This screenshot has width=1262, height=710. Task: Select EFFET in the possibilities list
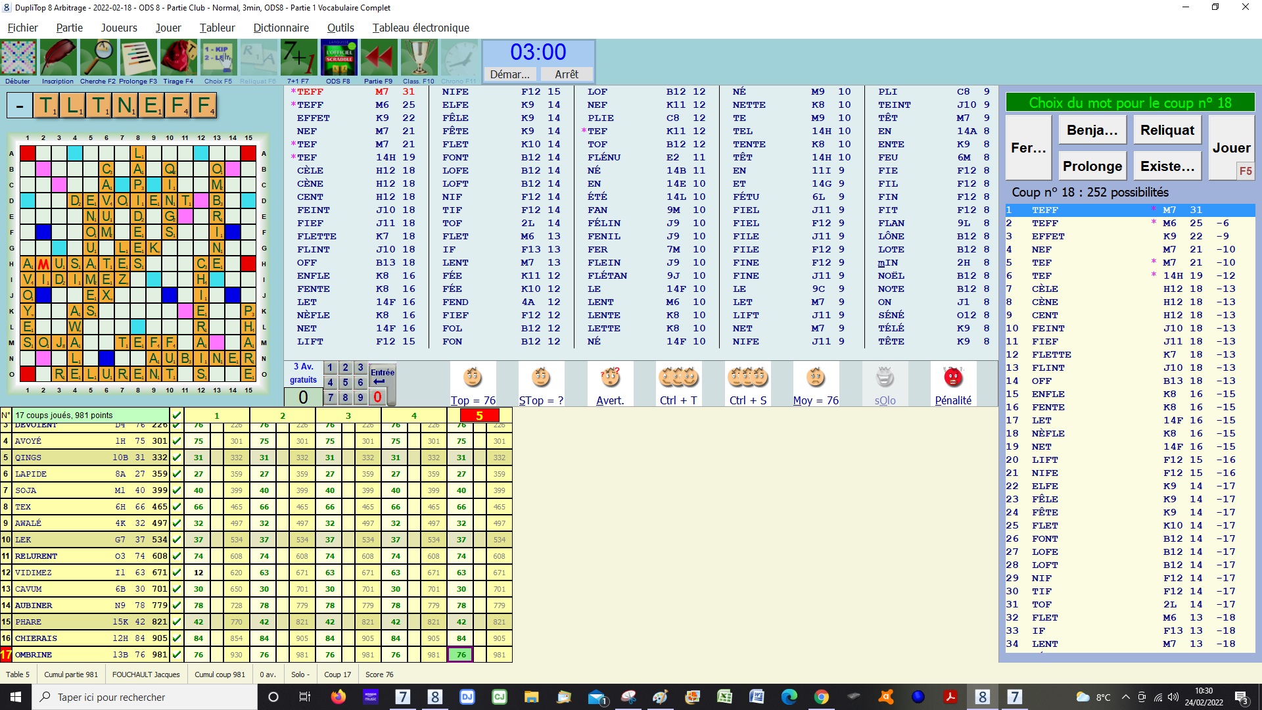(x=1048, y=236)
